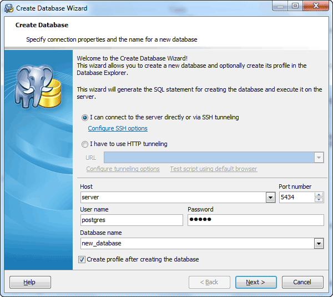Focus the Password input field
This screenshot has width=333, height=297.
click(x=255, y=220)
